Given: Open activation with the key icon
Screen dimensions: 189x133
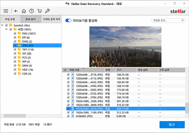Looking at the screenshot, I should pyautogui.click(x=47, y=11).
